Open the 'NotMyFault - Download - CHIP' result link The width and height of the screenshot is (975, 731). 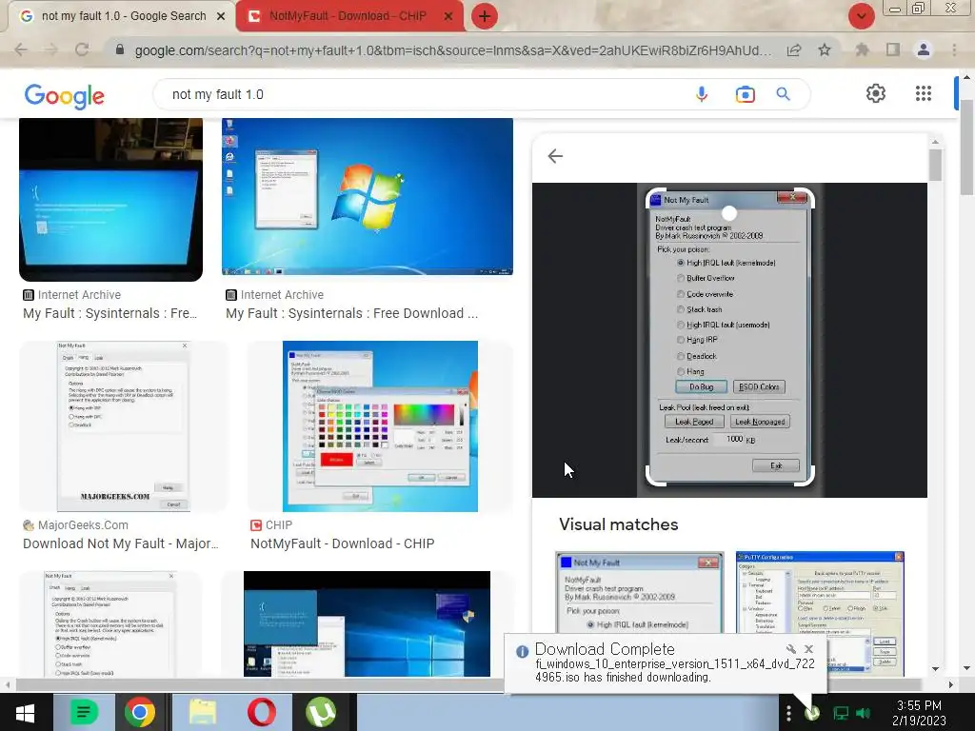pyautogui.click(x=342, y=543)
